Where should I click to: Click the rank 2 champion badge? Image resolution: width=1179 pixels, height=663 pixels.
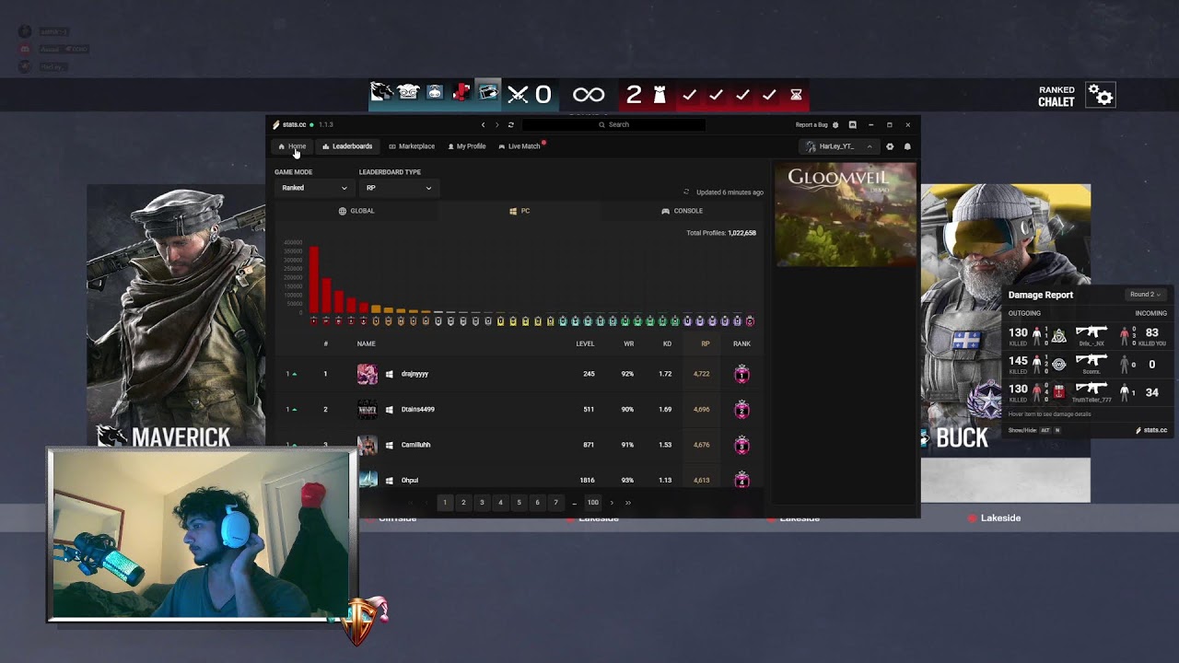(x=741, y=409)
